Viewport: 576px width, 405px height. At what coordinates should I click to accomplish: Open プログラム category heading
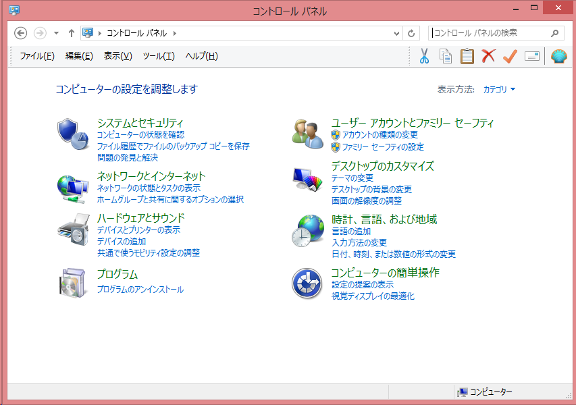(x=117, y=274)
